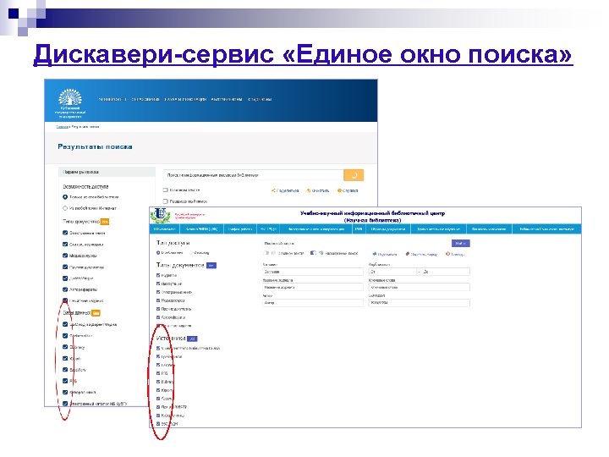Tick the 'Расширенный поиск' checkbox in the back window
Image resolution: width=609 pixels, height=457 pixels.
coord(165,201)
